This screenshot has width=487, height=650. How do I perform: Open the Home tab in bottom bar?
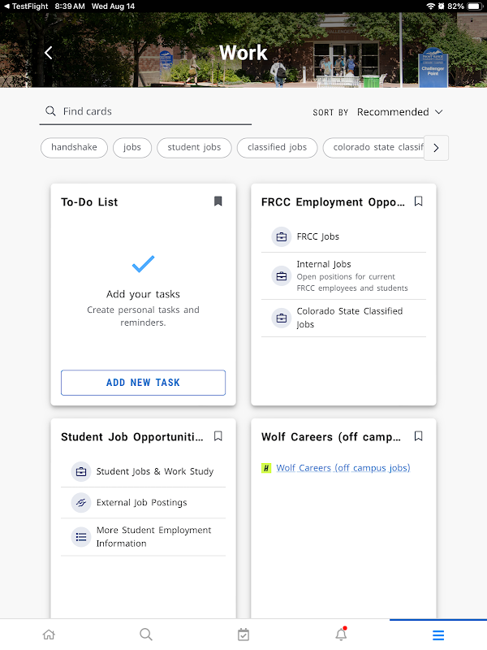click(x=49, y=635)
